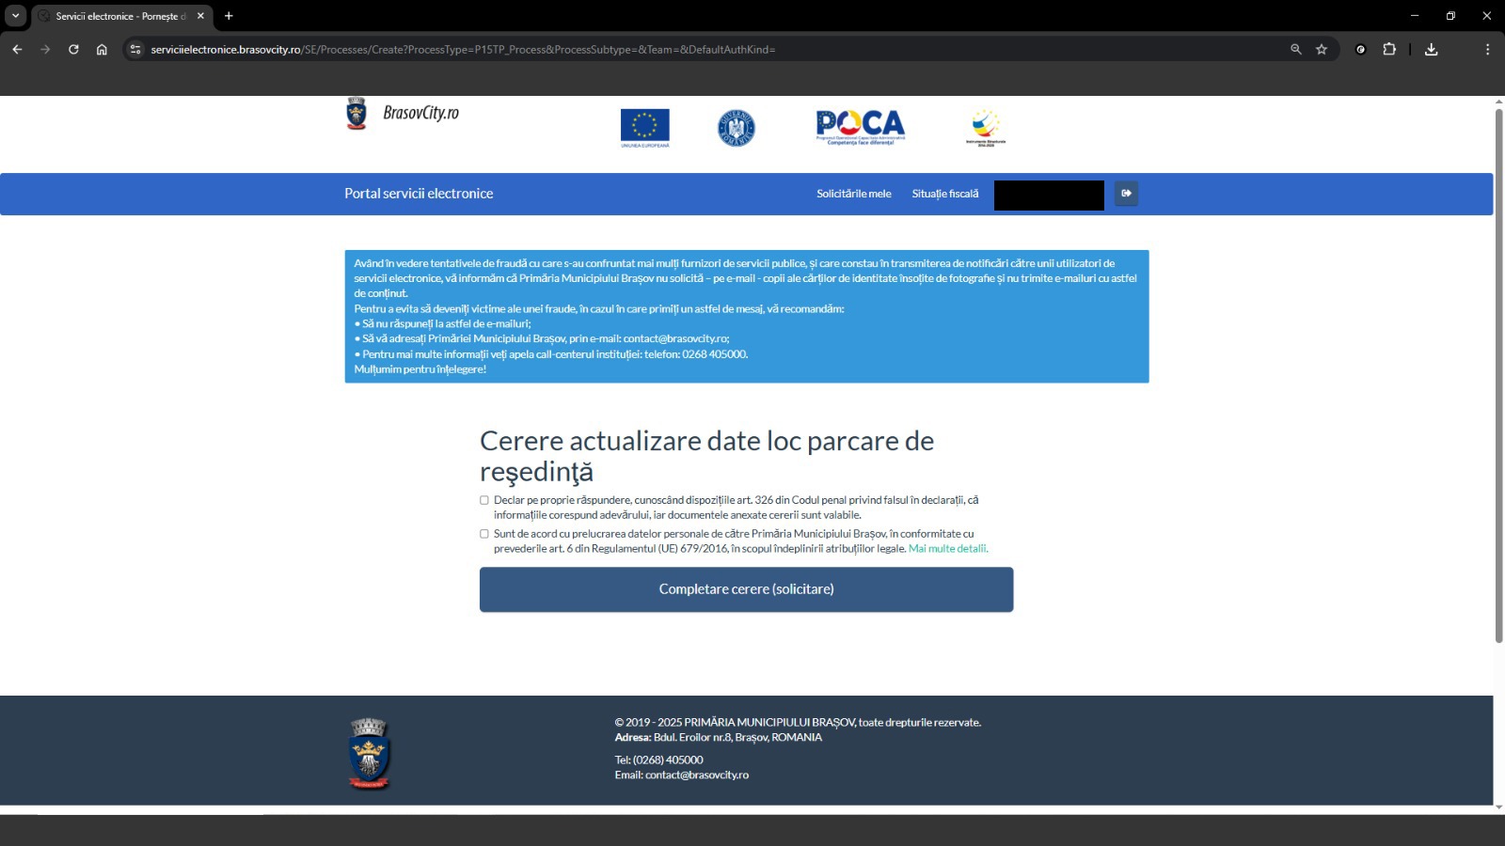The height and width of the screenshot is (846, 1505).
Task: Go to the browser home page
Action: (102, 50)
